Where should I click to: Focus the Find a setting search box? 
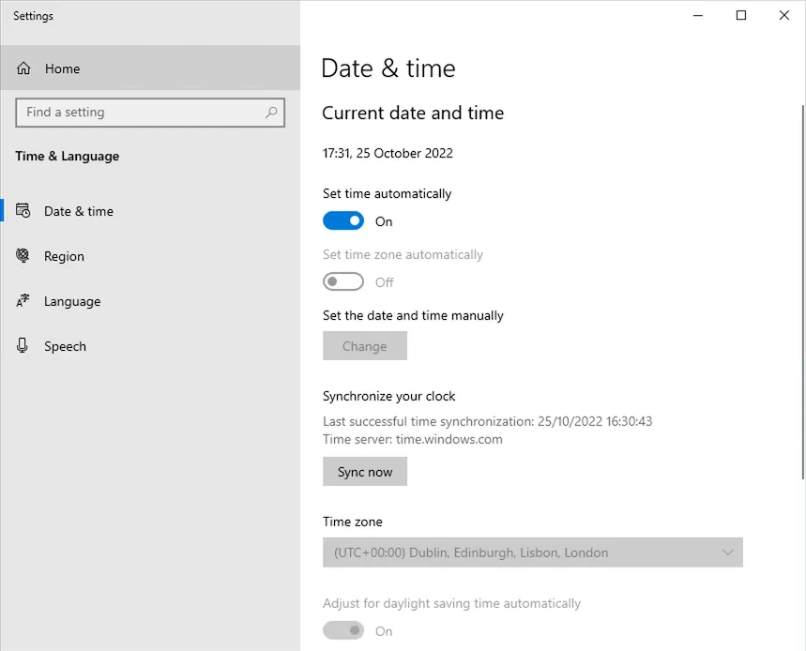click(150, 112)
